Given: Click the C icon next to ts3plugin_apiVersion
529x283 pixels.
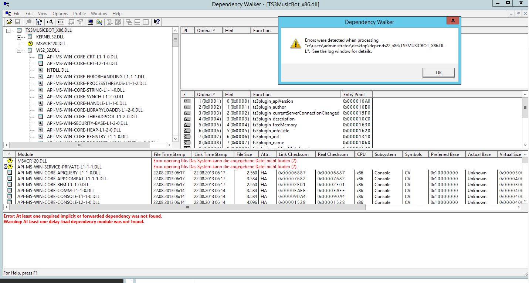Looking at the screenshot, I should tap(187, 101).
